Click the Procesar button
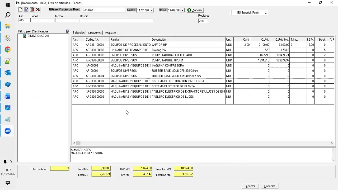The height and width of the screenshot is (190, 338). [195, 10]
